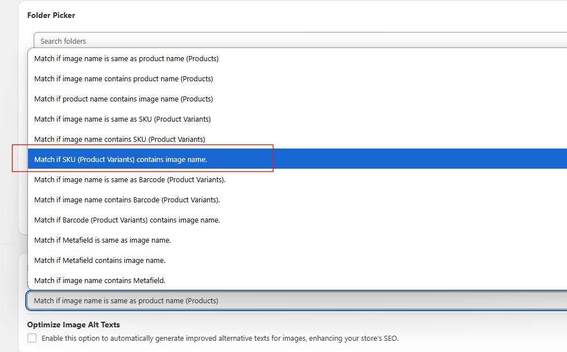Select 'Match if image name is same as product name'
The image size is (567, 352).
pyautogui.click(x=126, y=58)
